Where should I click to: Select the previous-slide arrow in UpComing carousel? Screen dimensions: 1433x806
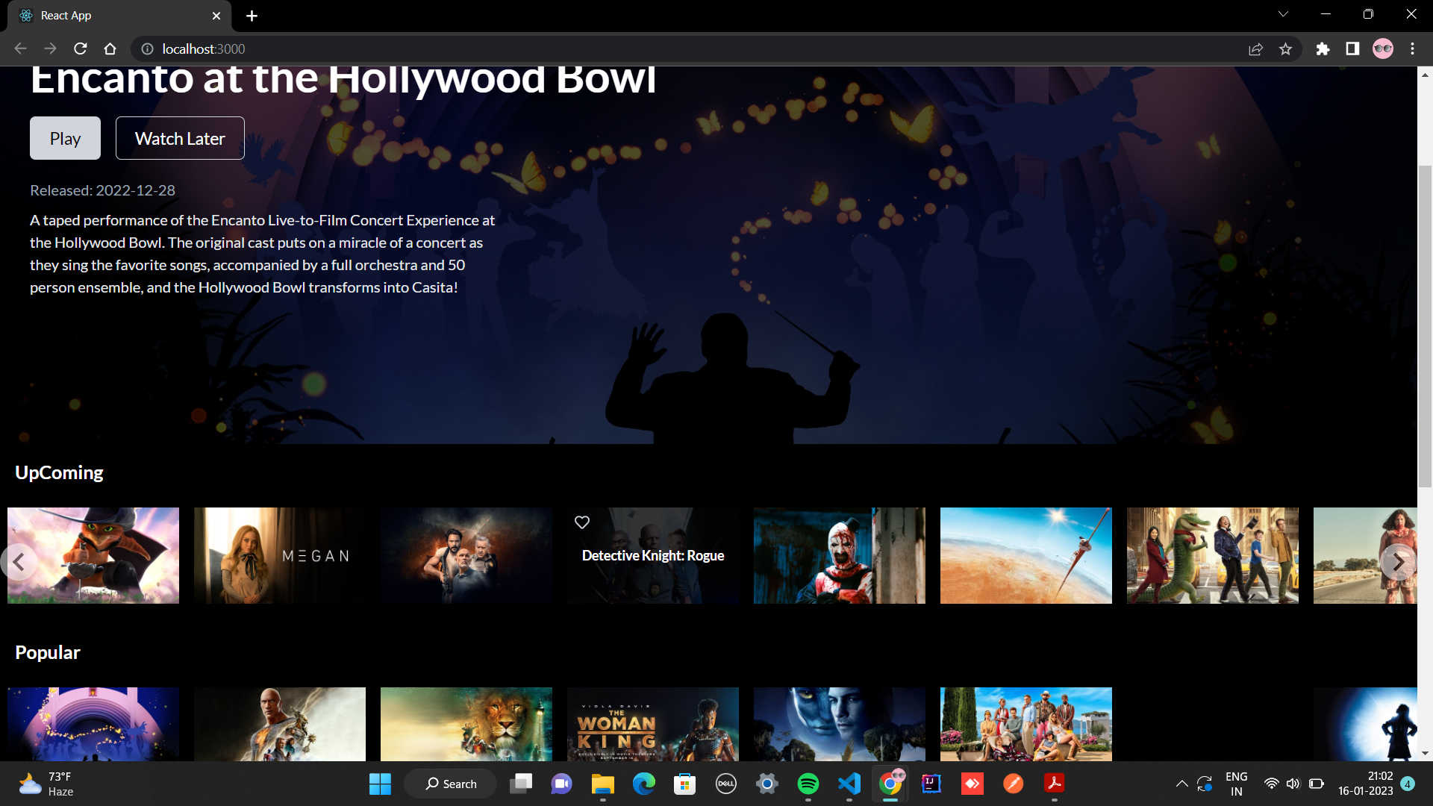tap(19, 562)
